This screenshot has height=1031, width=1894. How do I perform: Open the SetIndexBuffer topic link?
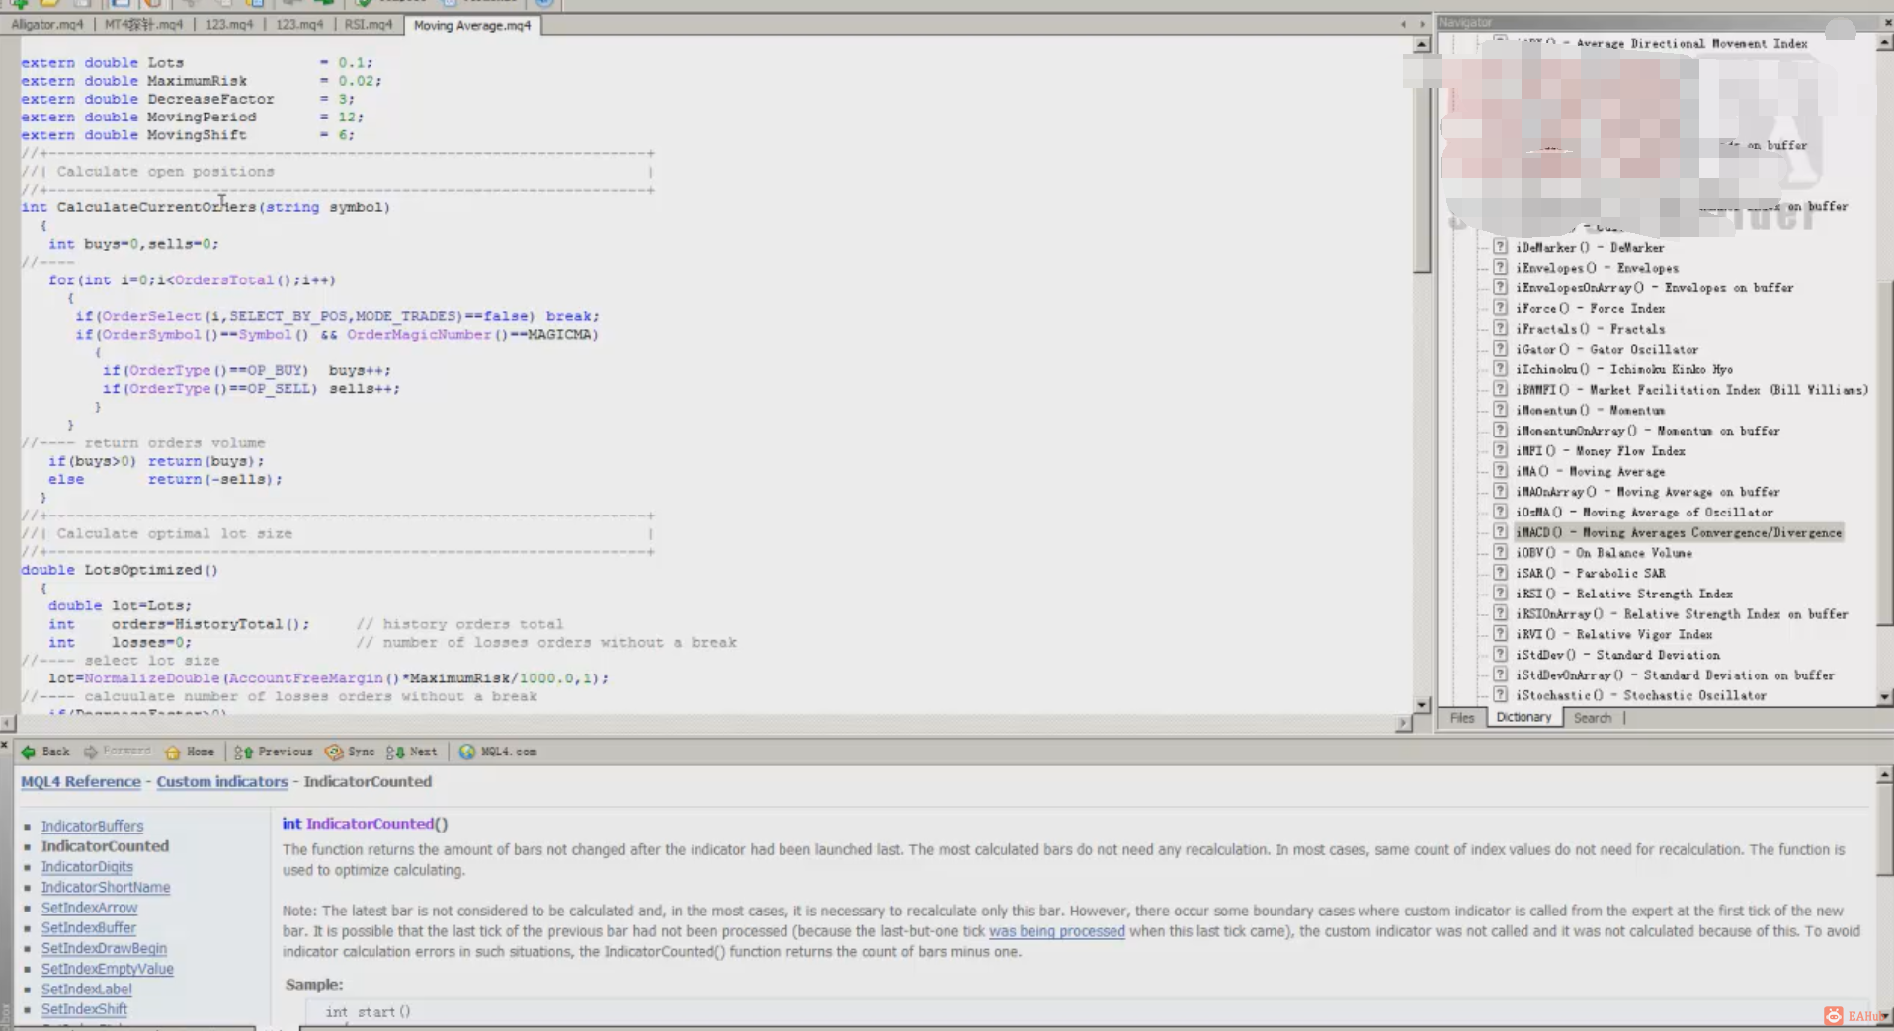click(89, 927)
